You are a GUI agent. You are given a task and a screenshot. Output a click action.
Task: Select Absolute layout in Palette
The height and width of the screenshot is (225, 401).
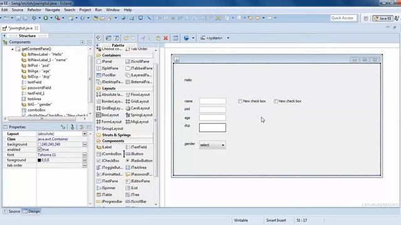[110, 94]
